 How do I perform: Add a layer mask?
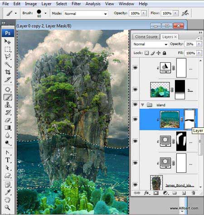[156, 193]
